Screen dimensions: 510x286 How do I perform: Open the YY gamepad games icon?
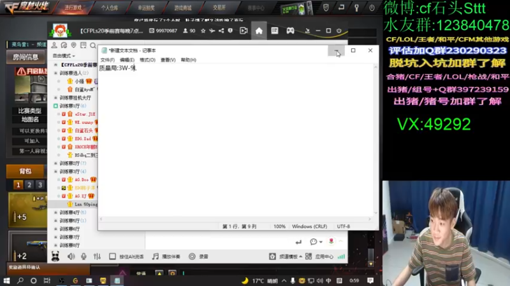click(290, 31)
